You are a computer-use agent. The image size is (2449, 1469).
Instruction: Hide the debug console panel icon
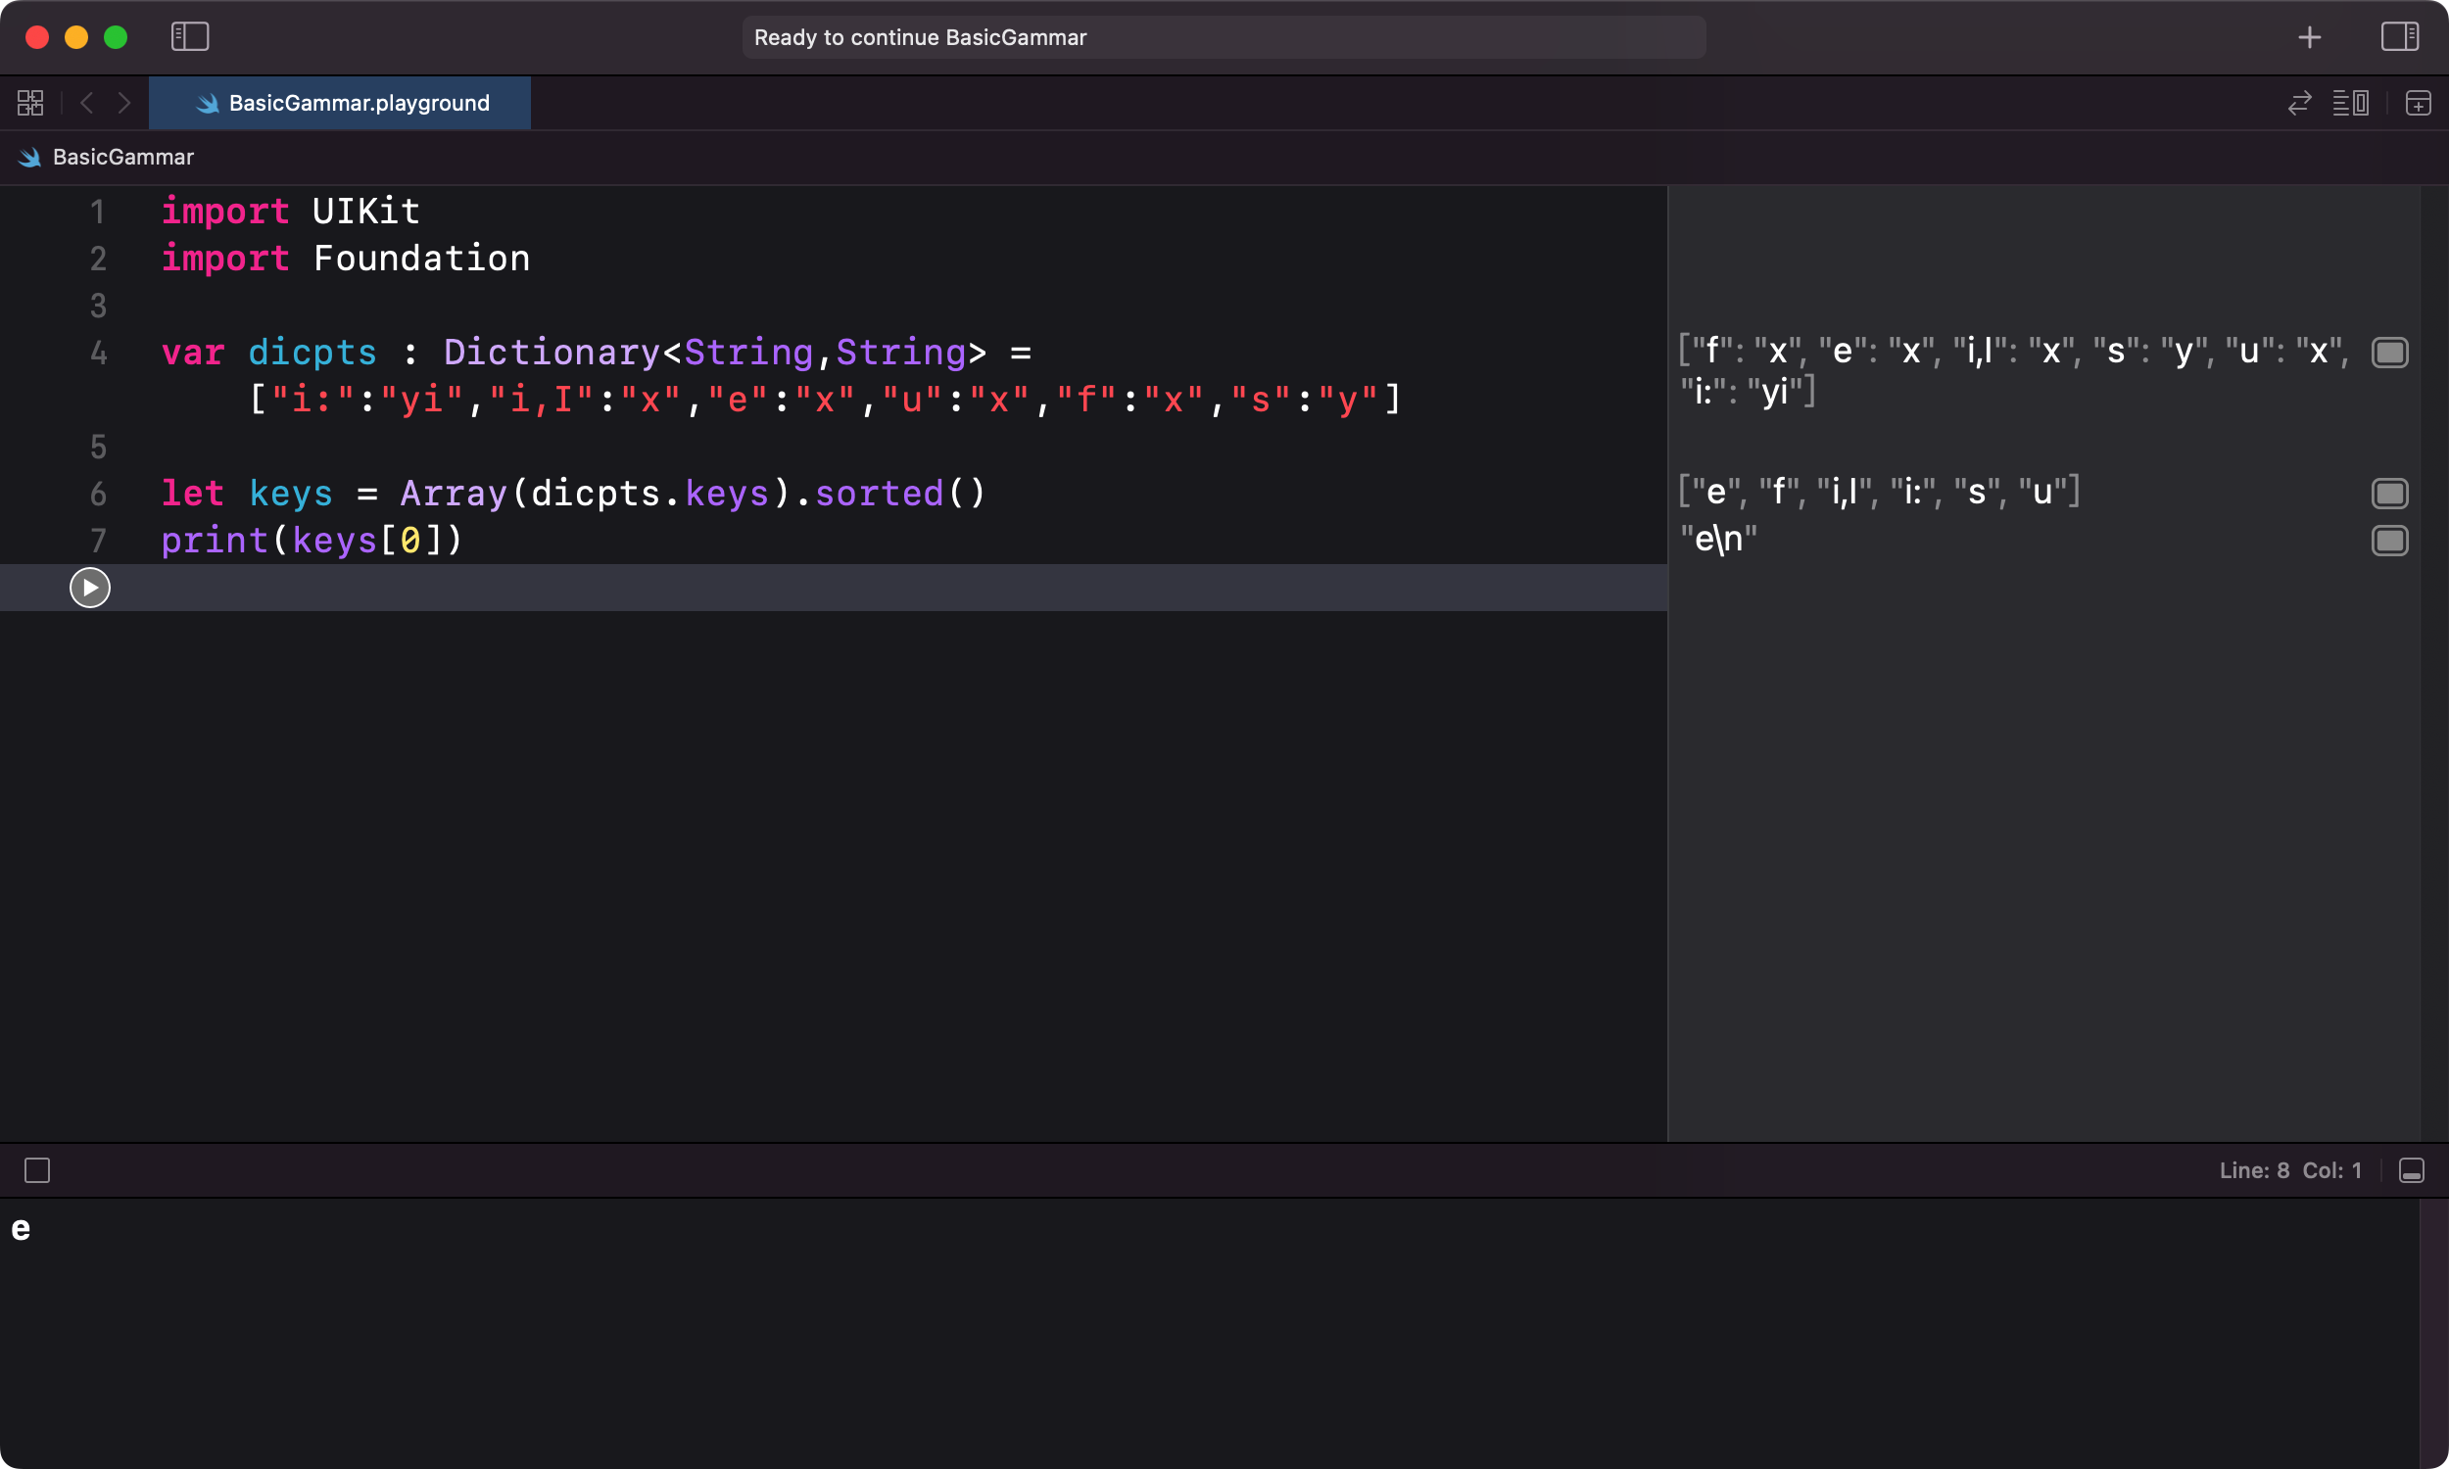(2412, 1171)
